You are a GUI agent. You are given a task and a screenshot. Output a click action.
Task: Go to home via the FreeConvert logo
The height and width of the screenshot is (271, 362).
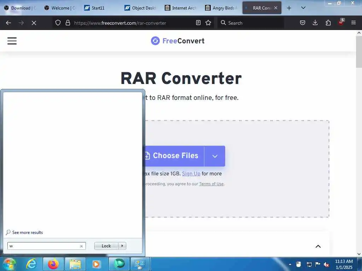point(177,41)
